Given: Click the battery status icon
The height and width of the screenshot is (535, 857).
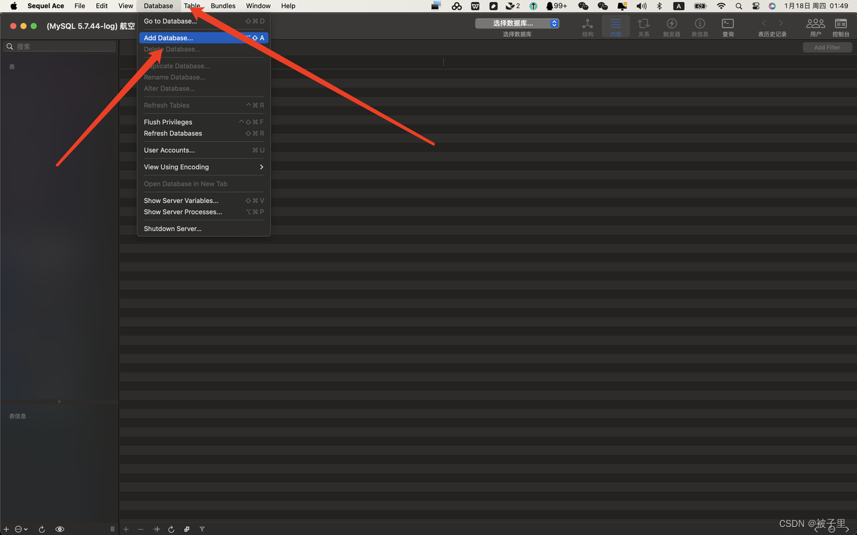Looking at the screenshot, I should (700, 6).
